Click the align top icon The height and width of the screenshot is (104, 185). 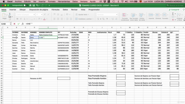[x=54, y=14]
